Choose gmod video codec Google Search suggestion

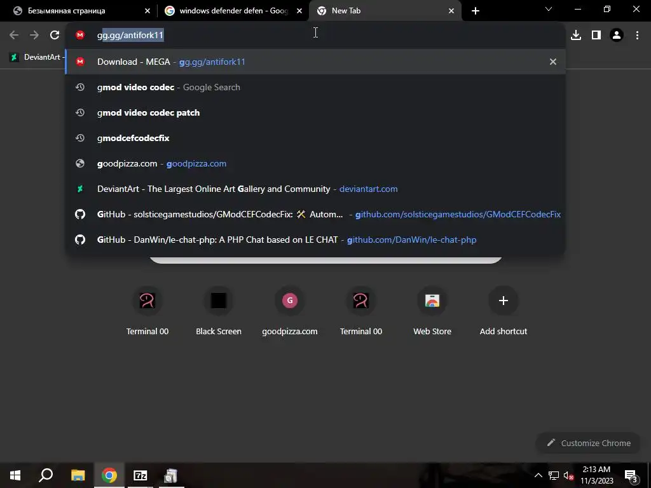pyautogui.click(x=315, y=87)
